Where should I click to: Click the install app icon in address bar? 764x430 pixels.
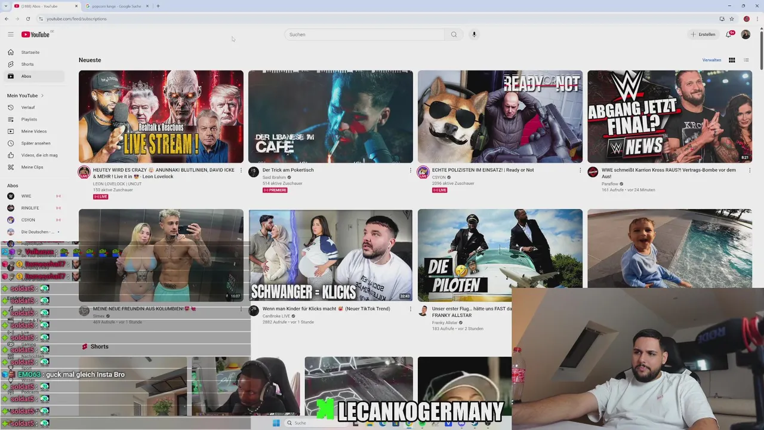click(722, 19)
